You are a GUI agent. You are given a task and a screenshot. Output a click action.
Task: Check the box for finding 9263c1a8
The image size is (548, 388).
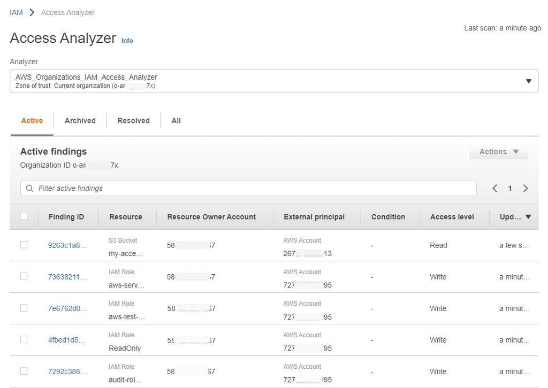pyautogui.click(x=24, y=245)
